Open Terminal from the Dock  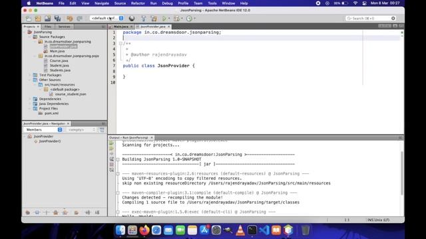click(x=252, y=230)
